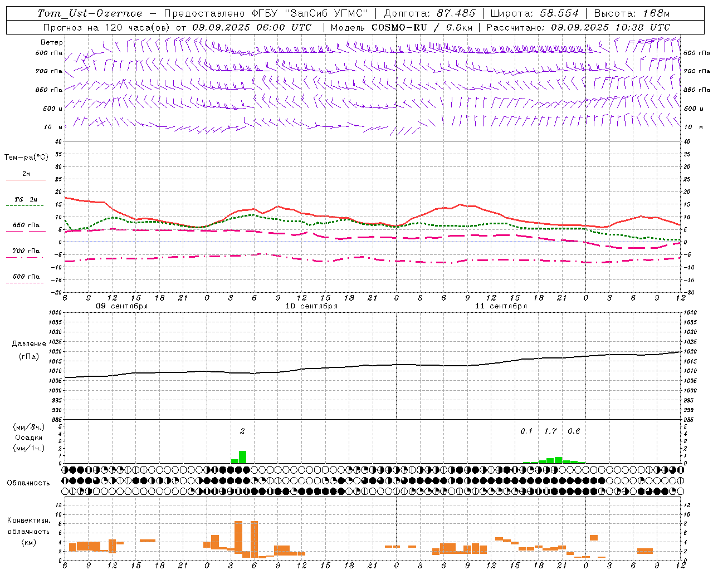Image resolution: width=713 pixels, height=570 pixels.
Task: Click the 3-hour precipitation value 1.7
Action: pyautogui.click(x=550, y=431)
